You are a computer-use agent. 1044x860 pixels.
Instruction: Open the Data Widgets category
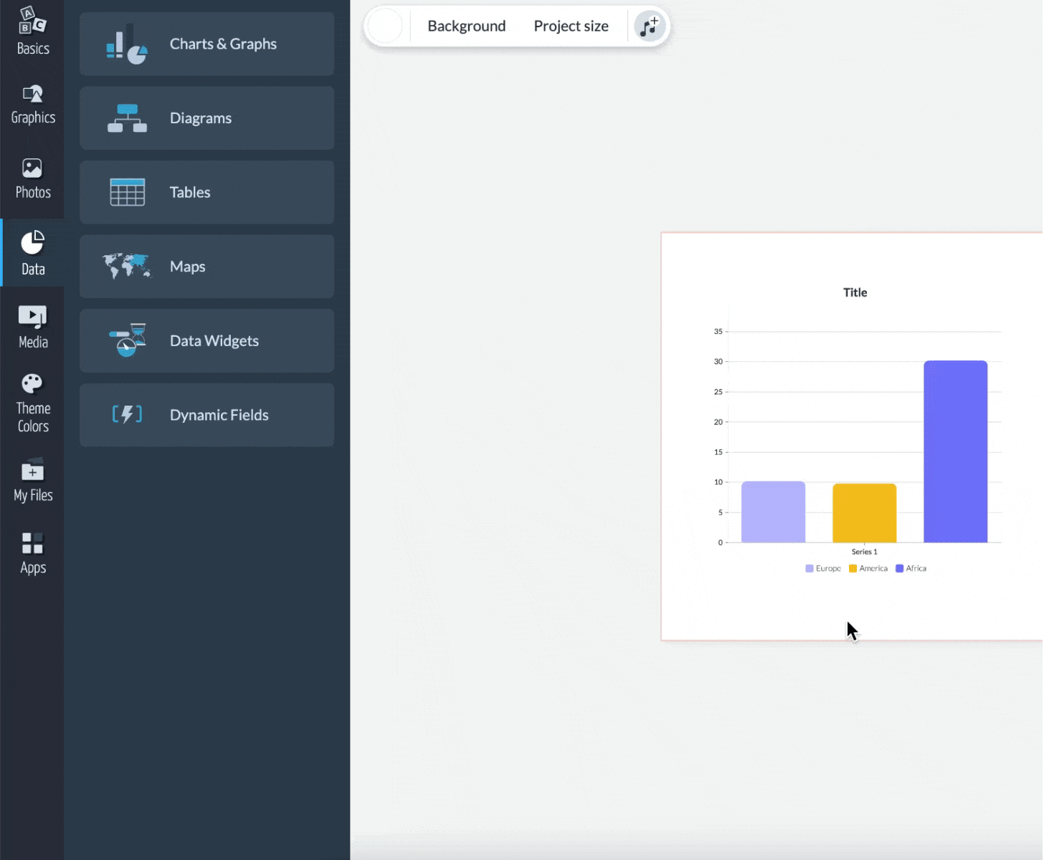click(x=207, y=341)
